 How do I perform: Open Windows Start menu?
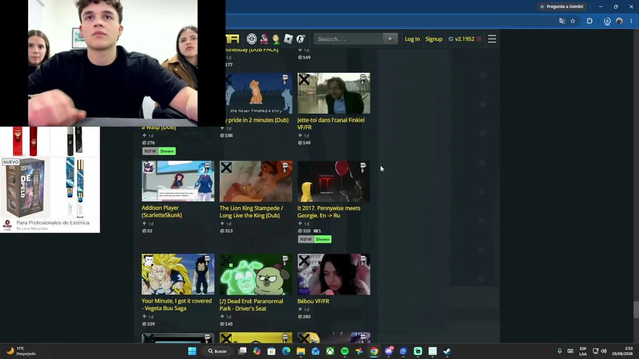click(x=192, y=352)
